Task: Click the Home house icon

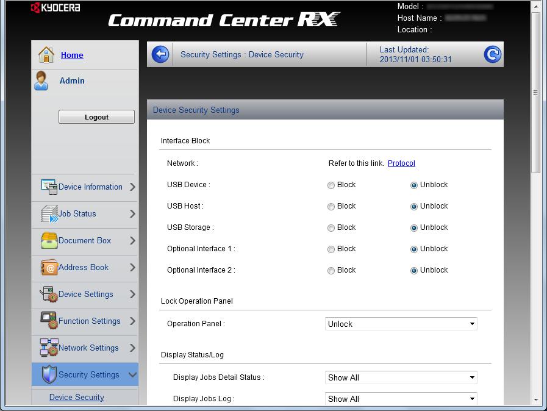Action: click(46, 55)
